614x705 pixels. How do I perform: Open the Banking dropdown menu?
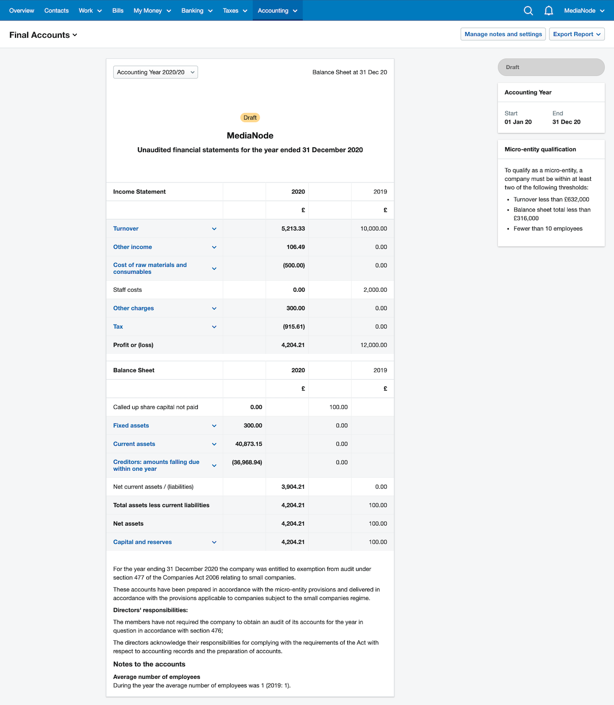click(196, 10)
